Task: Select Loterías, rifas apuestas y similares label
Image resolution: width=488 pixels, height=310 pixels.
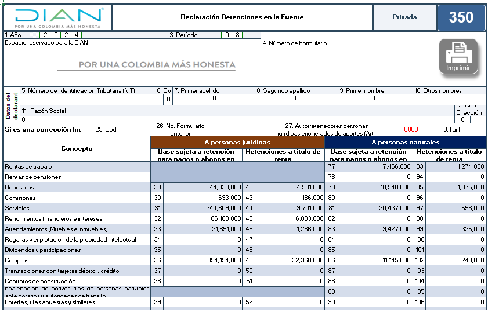Action: click(50, 302)
